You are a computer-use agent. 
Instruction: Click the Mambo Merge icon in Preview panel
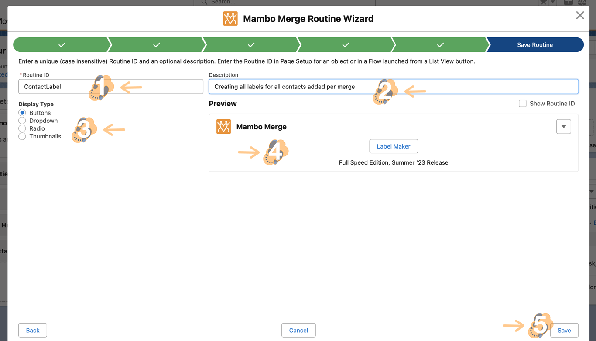click(223, 127)
